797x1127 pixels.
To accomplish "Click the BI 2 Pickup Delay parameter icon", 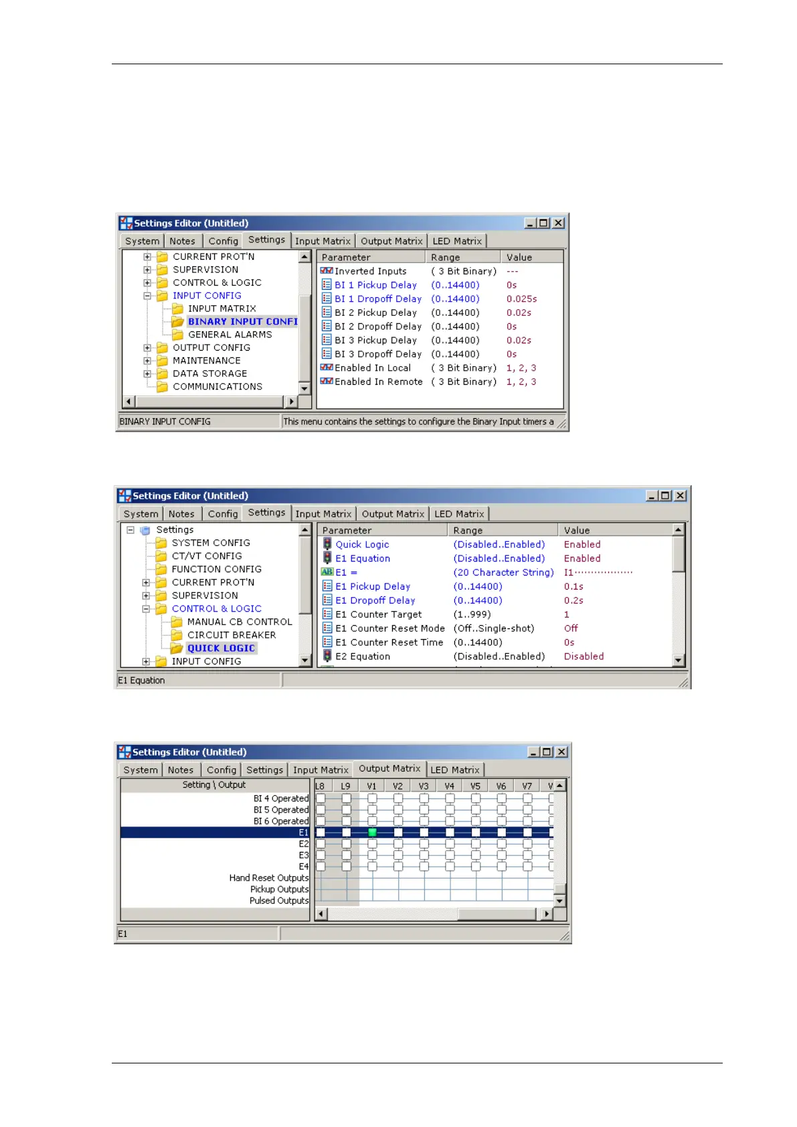I will point(327,313).
